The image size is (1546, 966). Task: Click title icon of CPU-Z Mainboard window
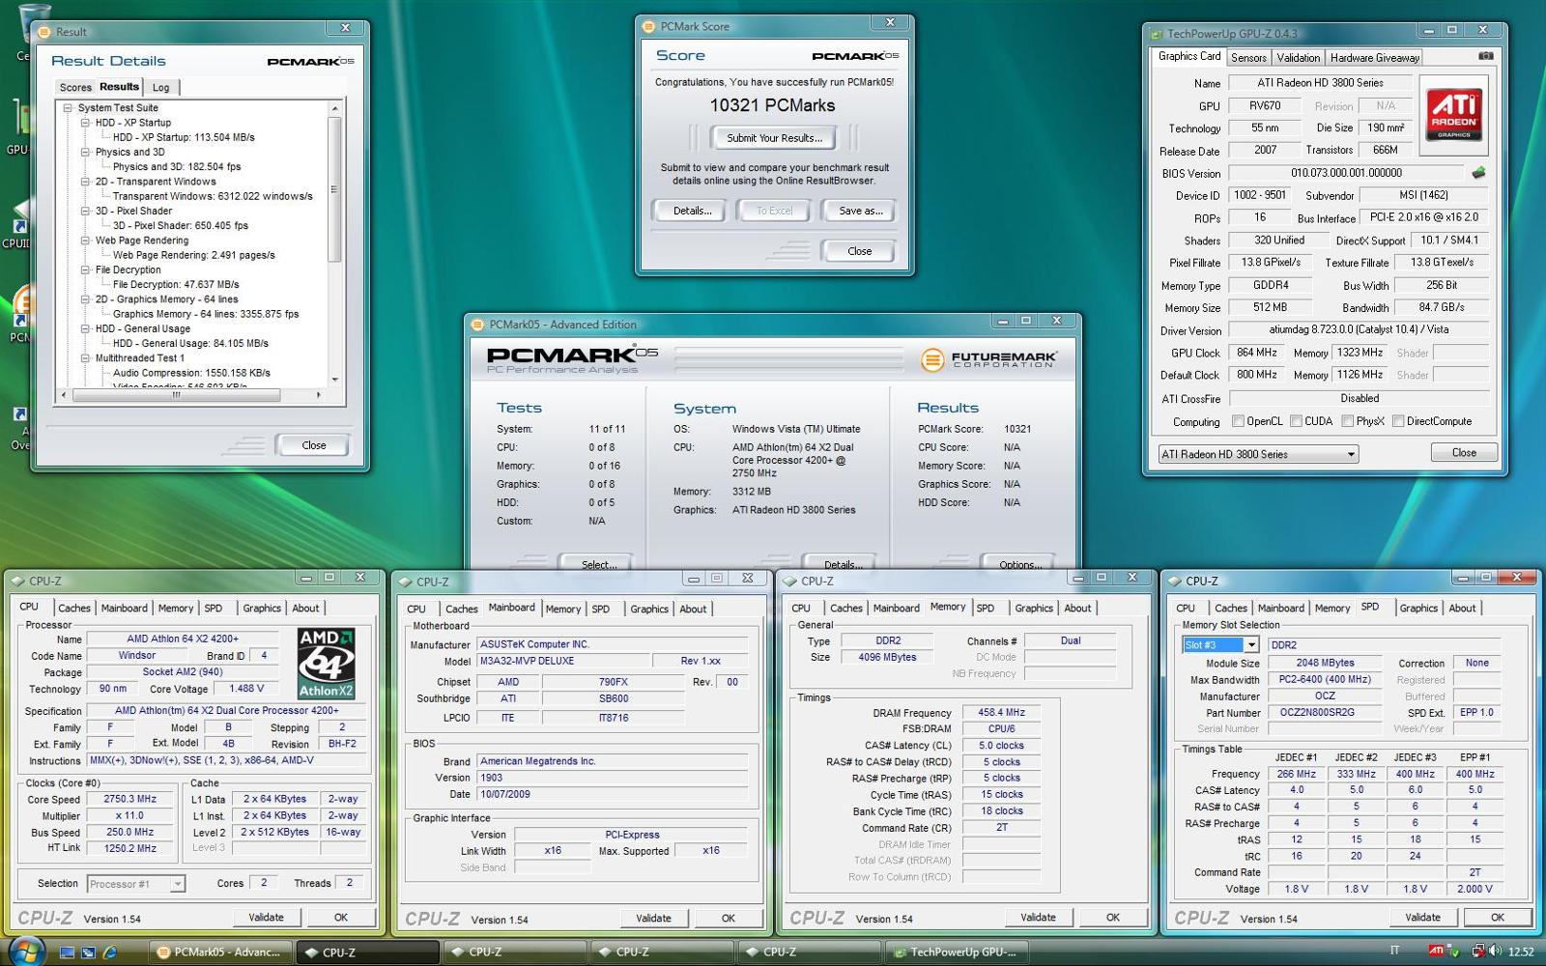pyautogui.click(x=406, y=582)
